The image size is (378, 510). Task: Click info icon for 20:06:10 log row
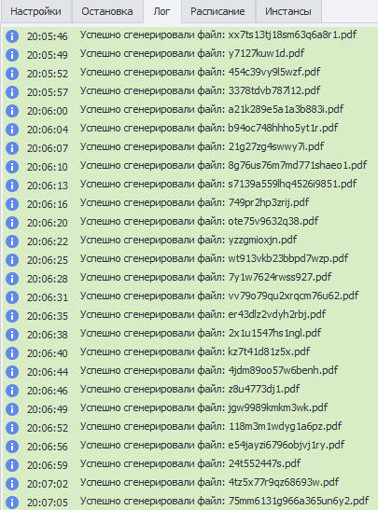click(12, 167)
